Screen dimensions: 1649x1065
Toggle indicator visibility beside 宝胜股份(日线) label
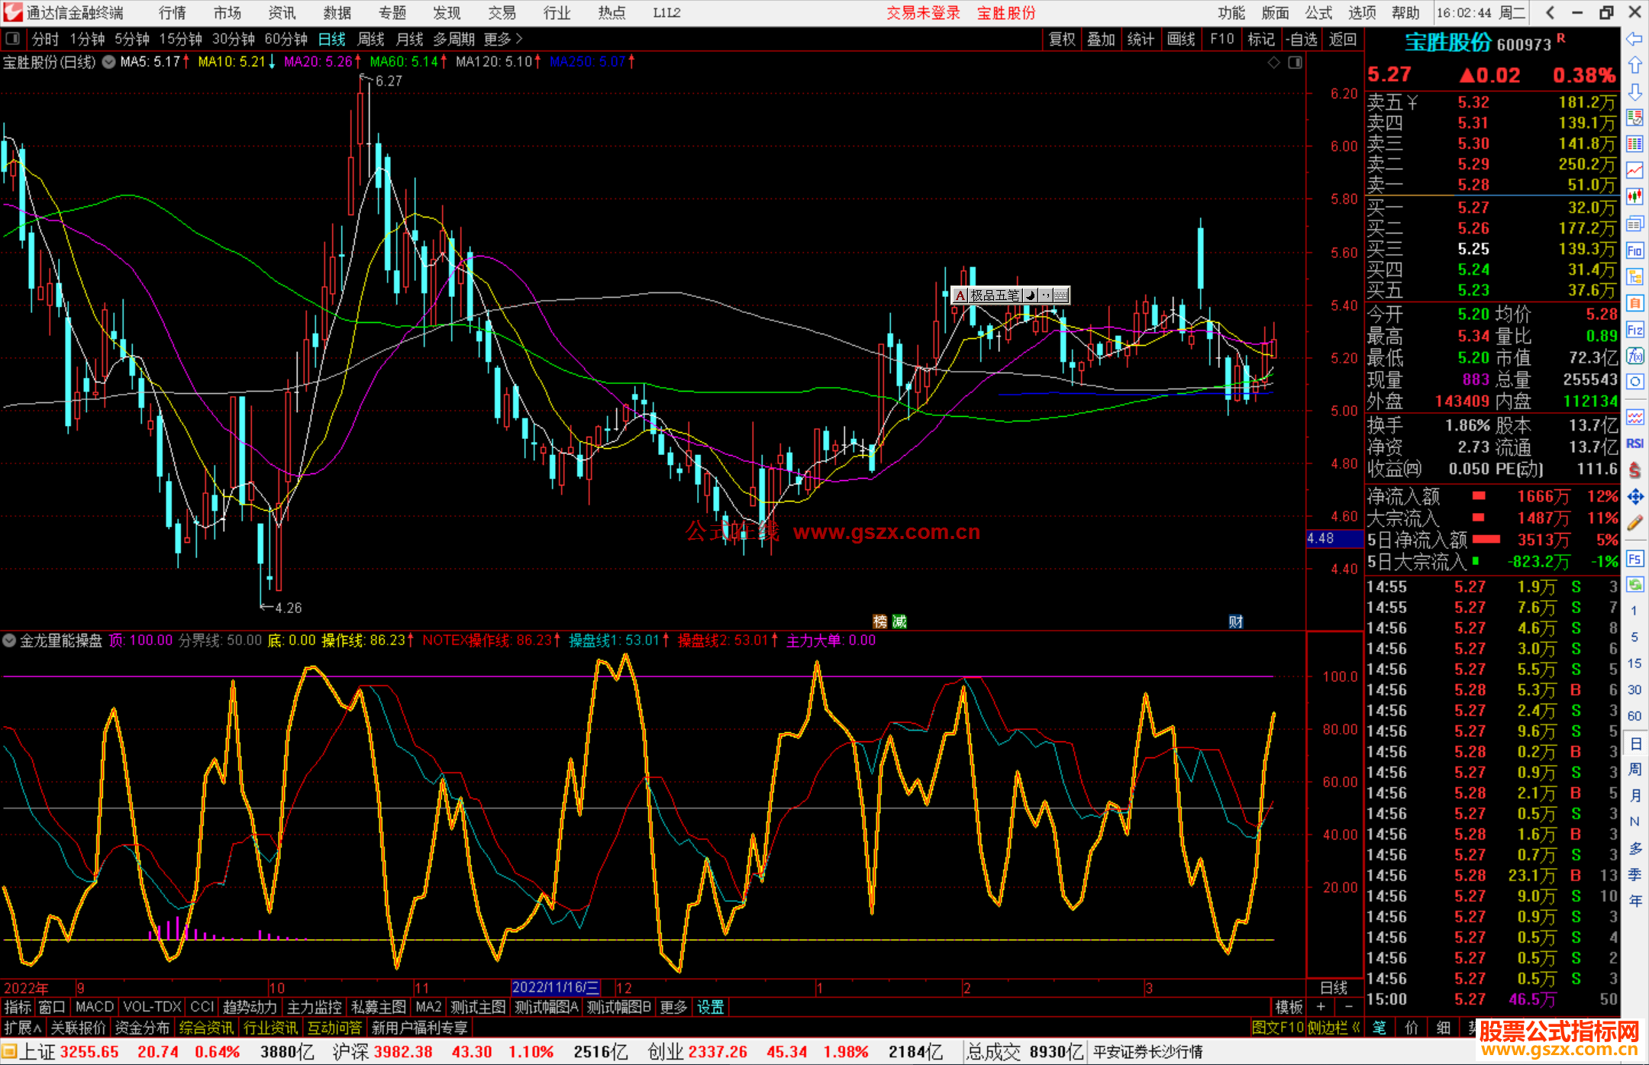(109, 62)
